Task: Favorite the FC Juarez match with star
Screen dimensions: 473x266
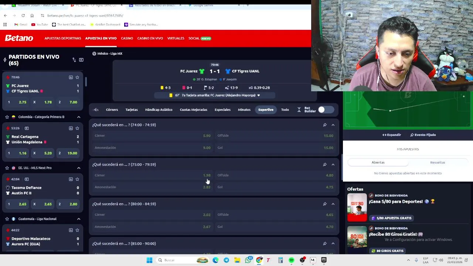Action: coord(77,77)
